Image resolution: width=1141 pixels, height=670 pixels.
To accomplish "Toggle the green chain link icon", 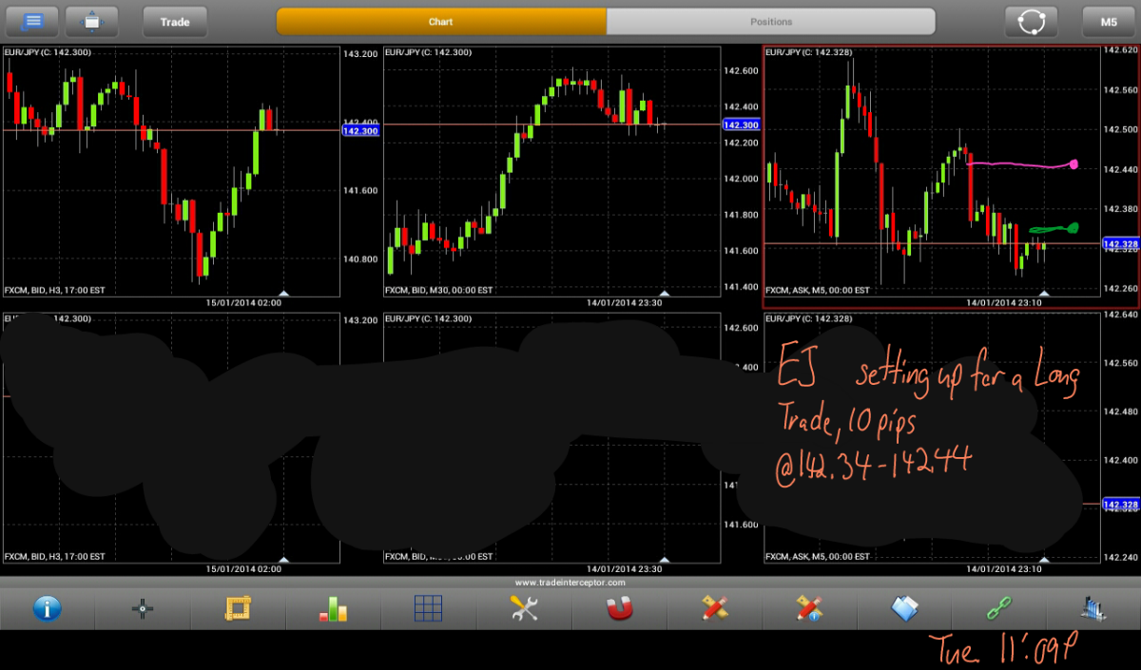I will [1000, 608].
